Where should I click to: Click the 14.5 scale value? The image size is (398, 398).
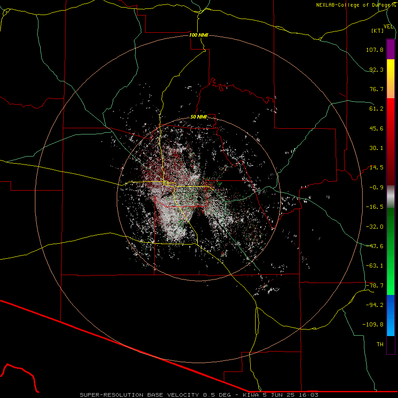tap(376, 168)
